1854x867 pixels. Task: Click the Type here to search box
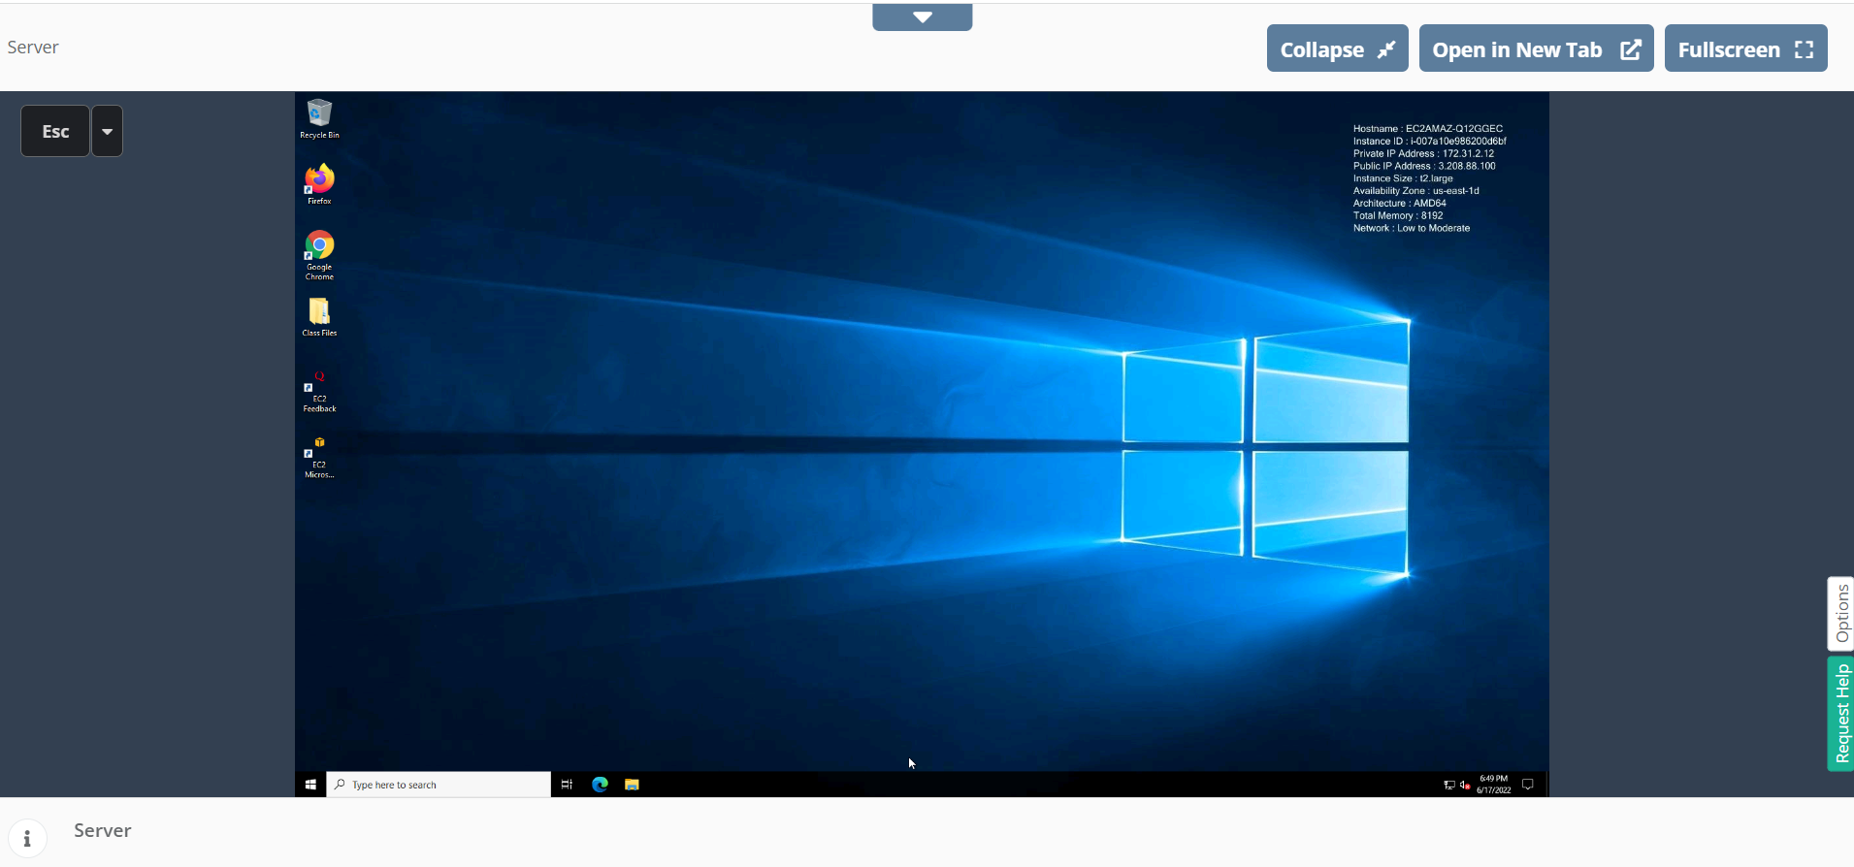pos(439,785)
